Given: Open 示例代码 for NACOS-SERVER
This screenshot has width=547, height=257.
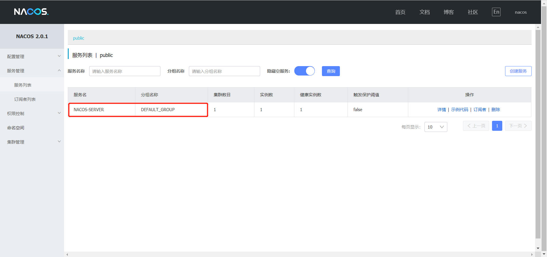Looking at the screenshot, I should (x=460, y=110).
